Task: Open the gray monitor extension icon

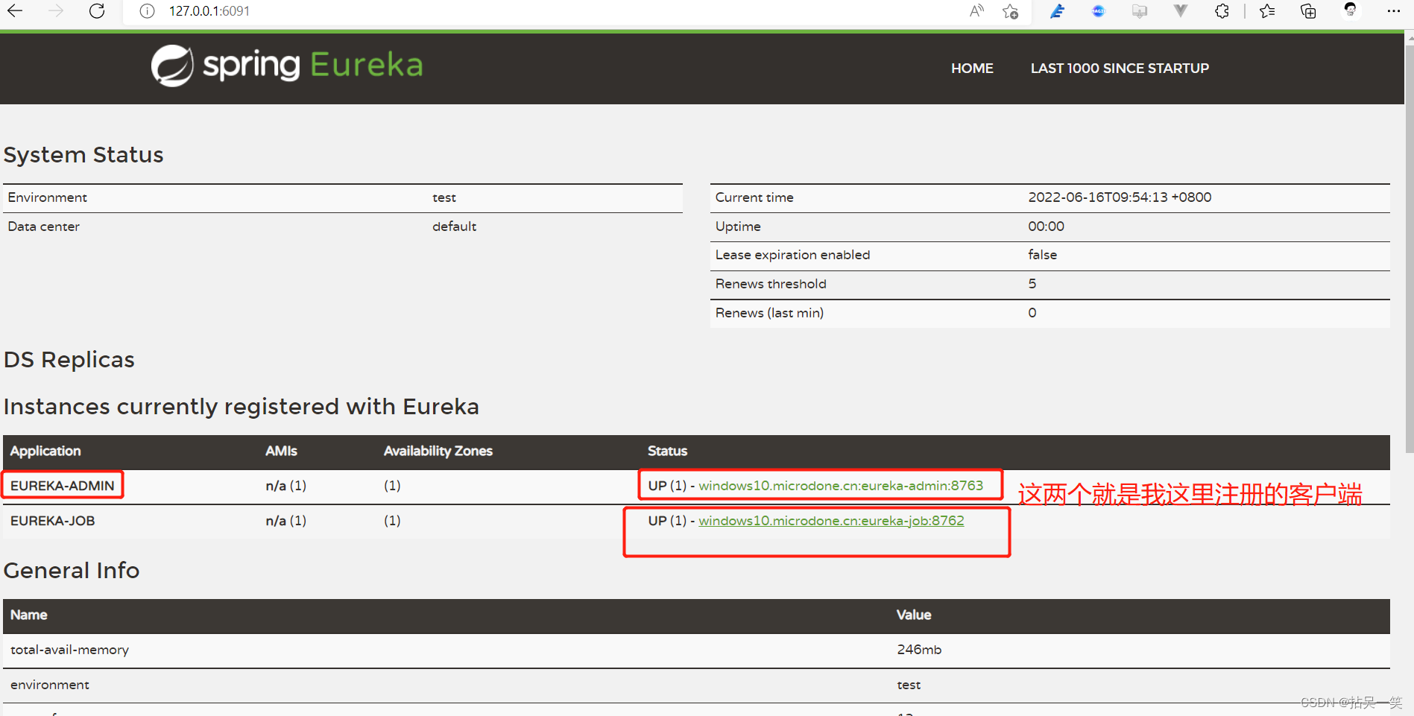Action: point(1139,11)
